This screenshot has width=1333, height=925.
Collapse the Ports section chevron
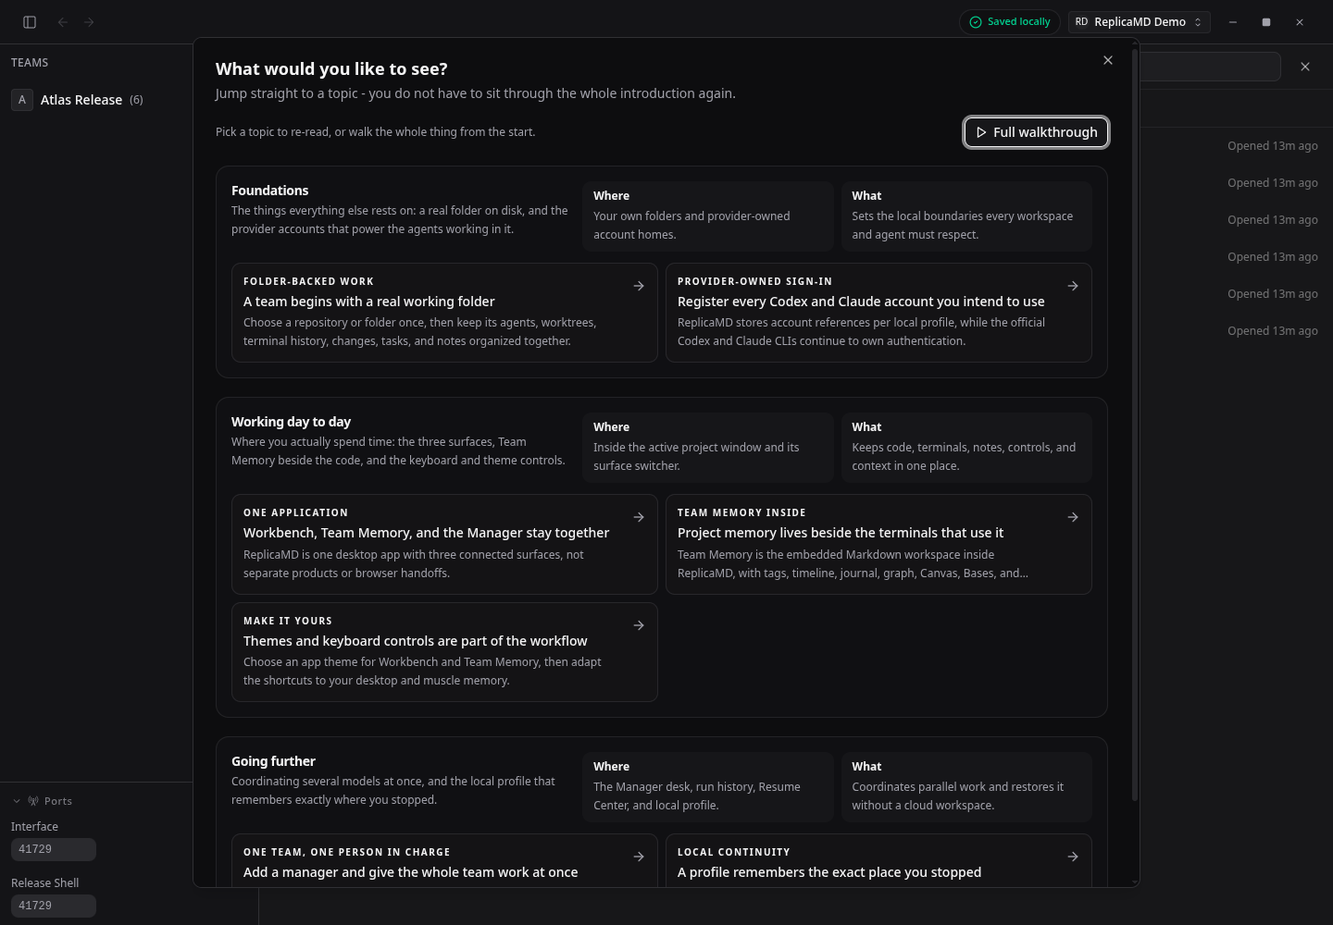coord(17,801)
